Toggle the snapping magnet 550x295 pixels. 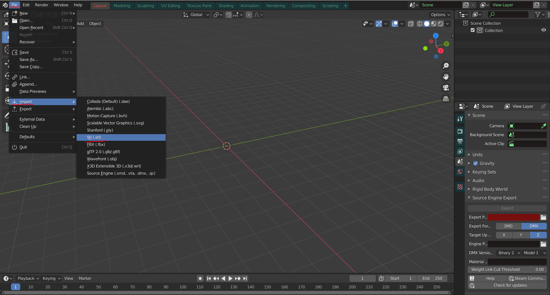pos(228,15)
